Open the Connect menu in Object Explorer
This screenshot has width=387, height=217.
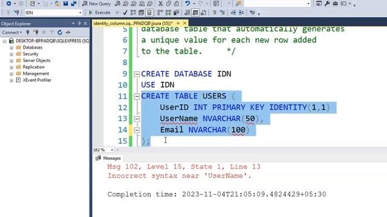click(x=12, y=32)
